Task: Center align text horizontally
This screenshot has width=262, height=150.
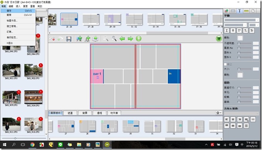Action: click(233, 119)
